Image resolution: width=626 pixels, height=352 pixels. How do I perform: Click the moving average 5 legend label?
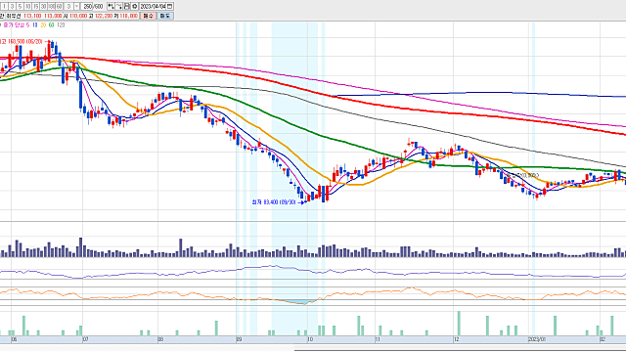point(28,25)
